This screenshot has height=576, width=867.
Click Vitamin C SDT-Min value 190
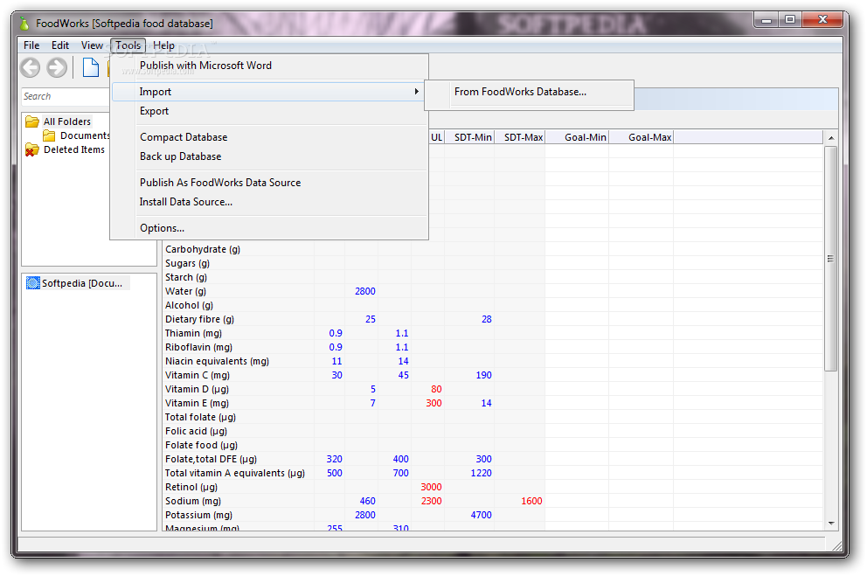pyautogui.click(x=484, y=375)
